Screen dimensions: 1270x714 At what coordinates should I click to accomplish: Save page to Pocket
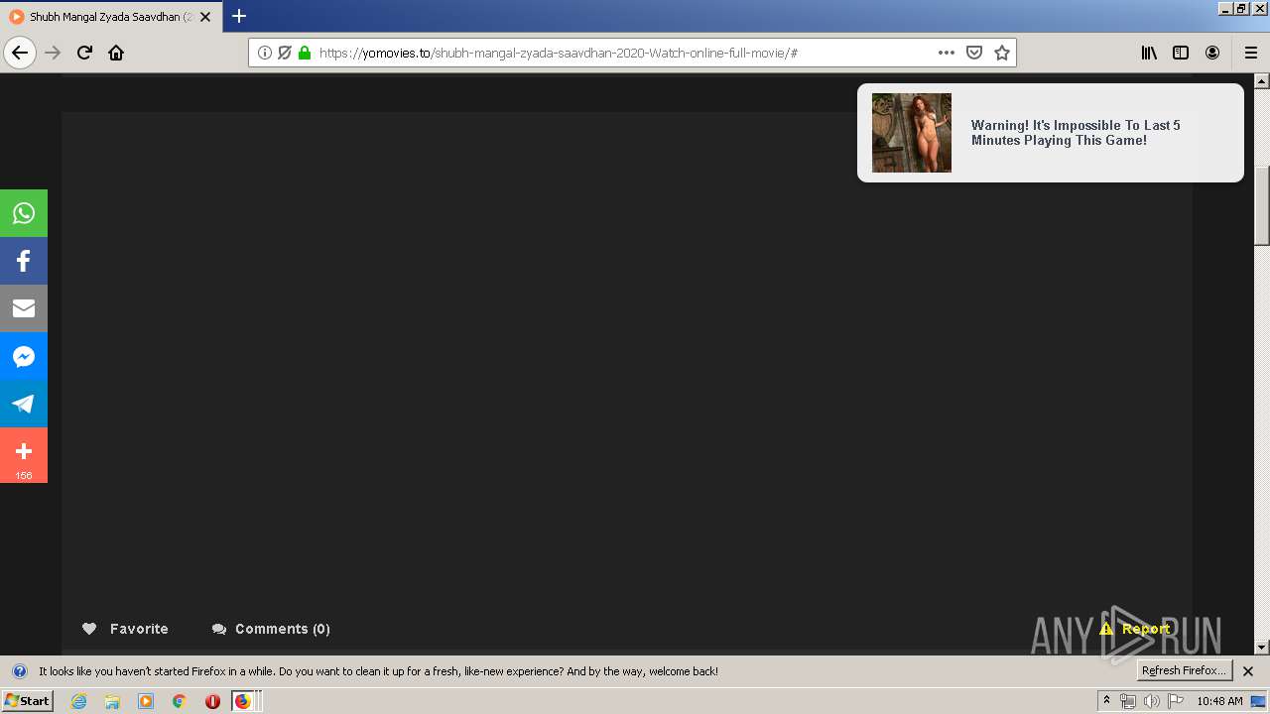coord(974,53)
